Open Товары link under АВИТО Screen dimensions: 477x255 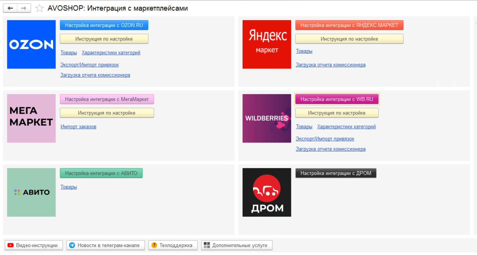69,187
